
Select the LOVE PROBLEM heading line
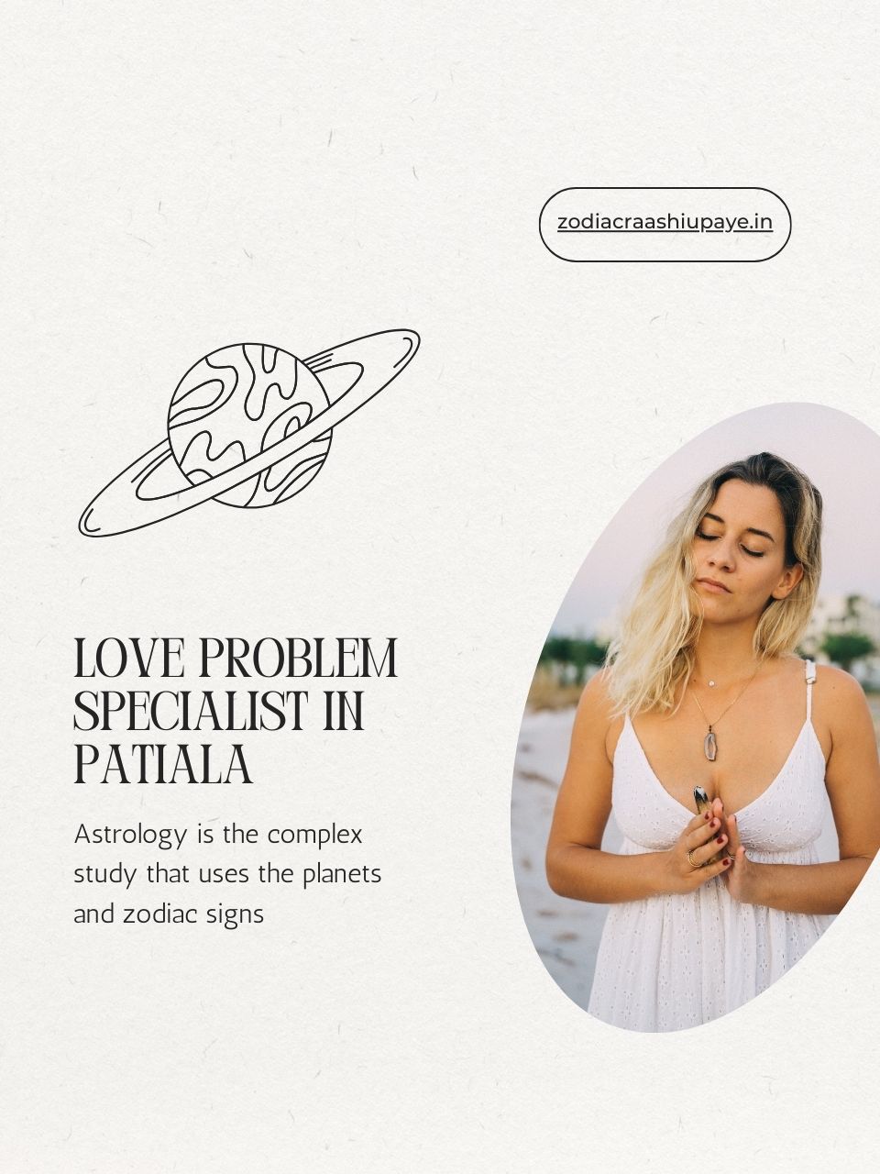(x=236, y=658)
